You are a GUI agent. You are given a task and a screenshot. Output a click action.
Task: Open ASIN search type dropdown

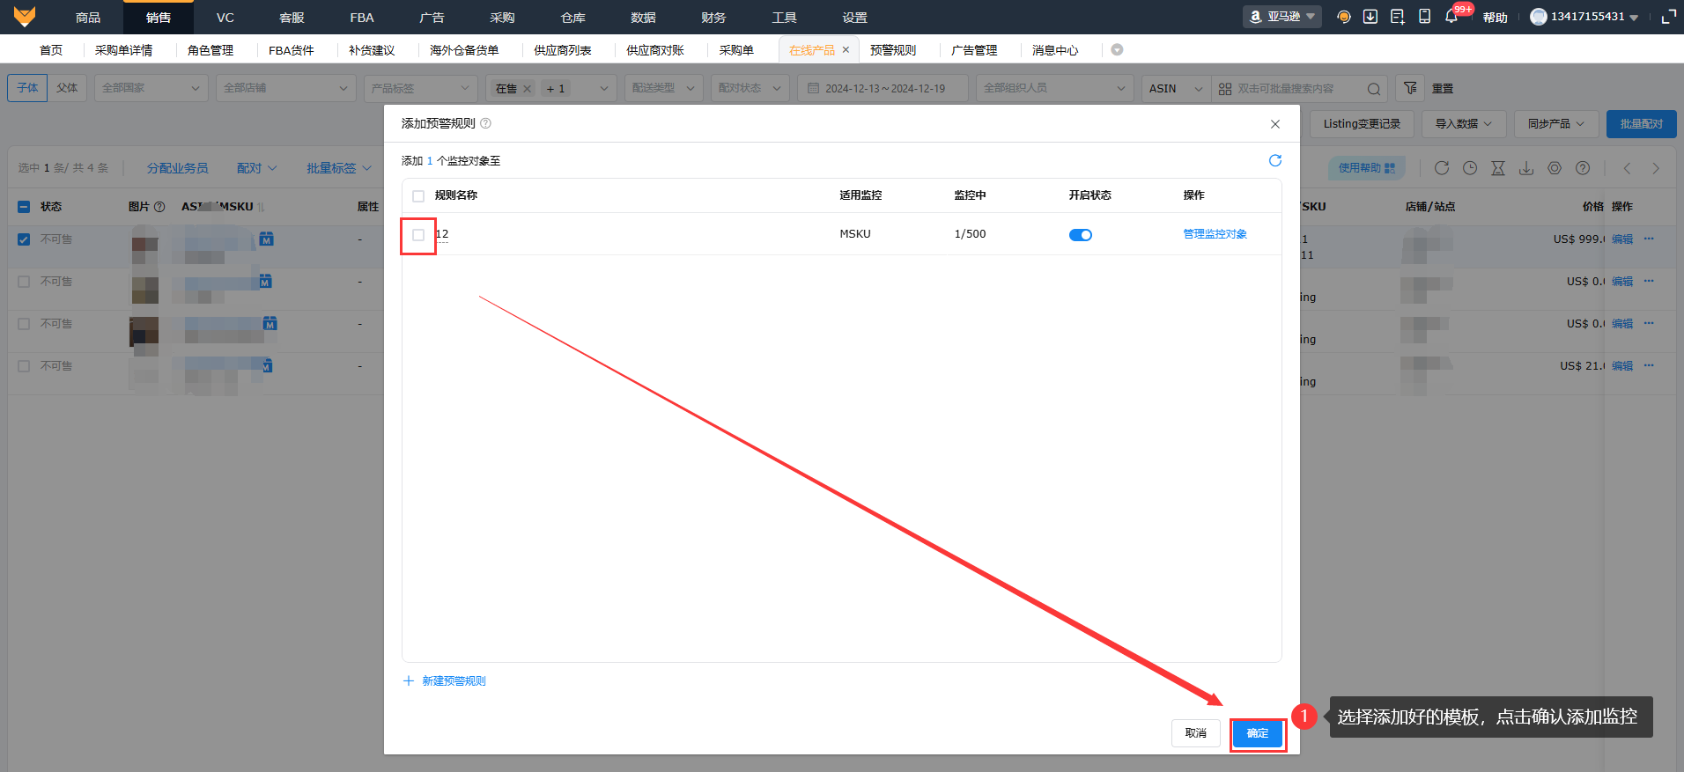click(x=1176, y=88)
